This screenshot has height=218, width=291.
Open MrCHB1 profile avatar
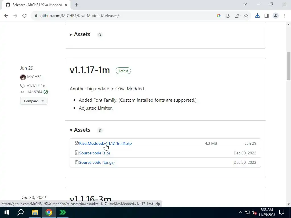pos(23,77)
